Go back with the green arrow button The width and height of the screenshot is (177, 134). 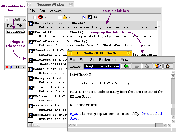(x=126, y=66)
